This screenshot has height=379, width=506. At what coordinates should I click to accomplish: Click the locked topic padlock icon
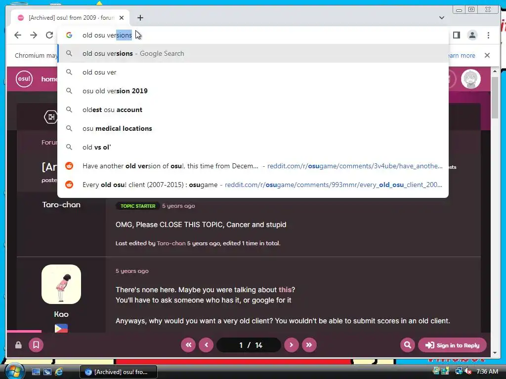pyautogui.click(x=18, y=345)
